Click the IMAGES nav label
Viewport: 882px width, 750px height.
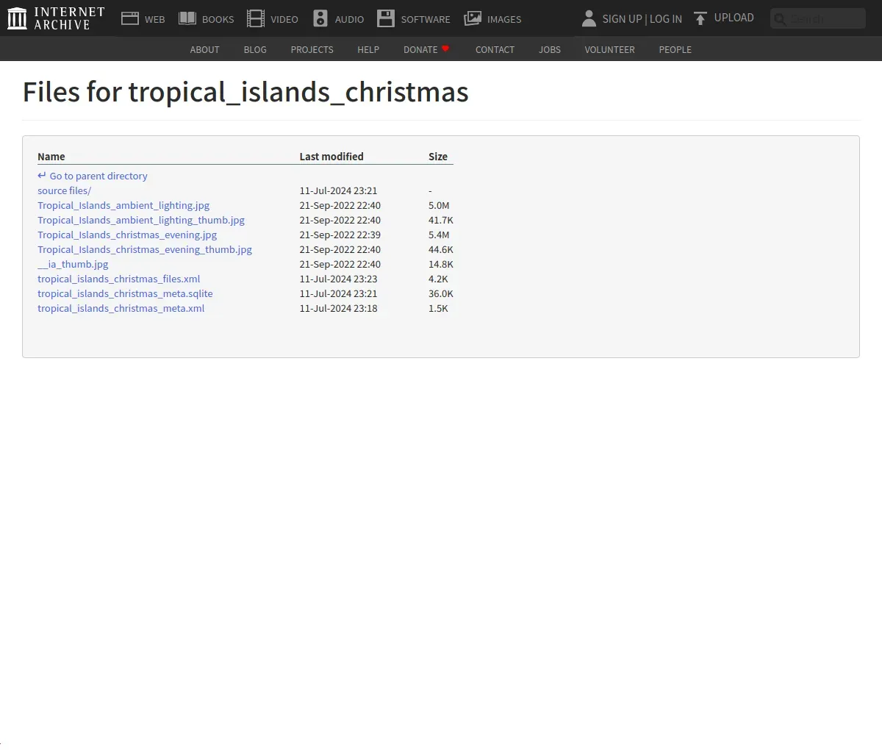coord(504,19)
